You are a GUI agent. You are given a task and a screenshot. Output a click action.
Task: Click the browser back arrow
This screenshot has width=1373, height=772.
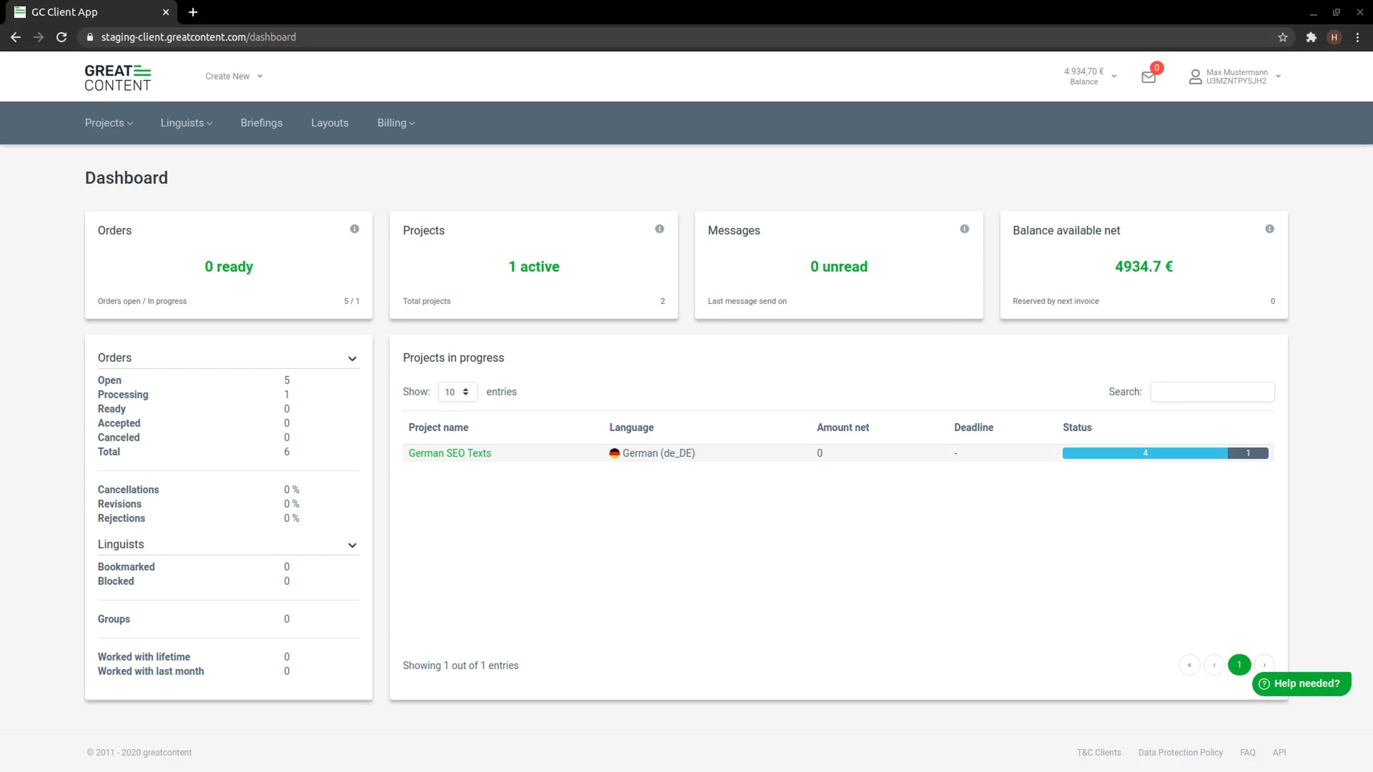coord(15,37)
